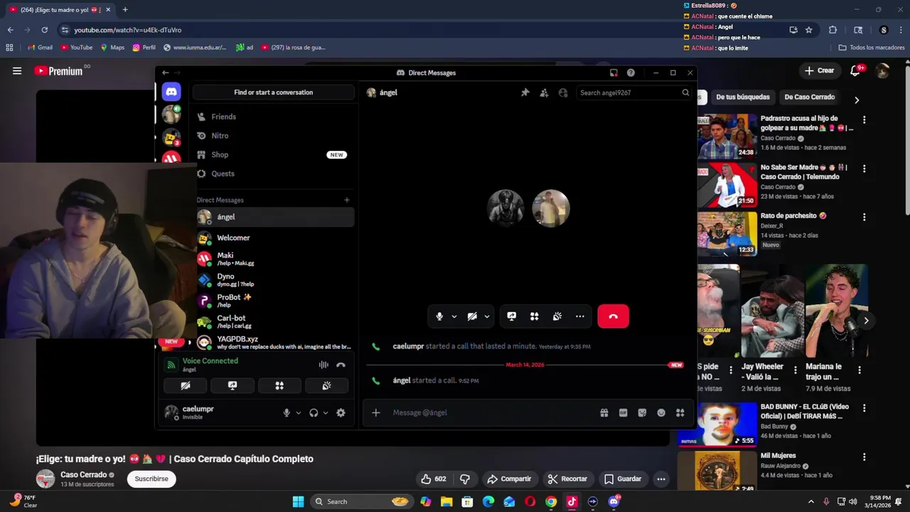Viewport: 910px width, 512px height.
Task: Open YouTube hamburger guide menu
Action: 17,70
